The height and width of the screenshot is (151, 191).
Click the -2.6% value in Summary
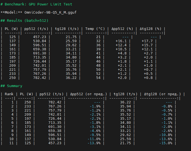click(167, 131)
